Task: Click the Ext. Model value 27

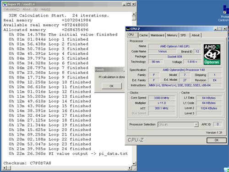Action: coord(185,80)
